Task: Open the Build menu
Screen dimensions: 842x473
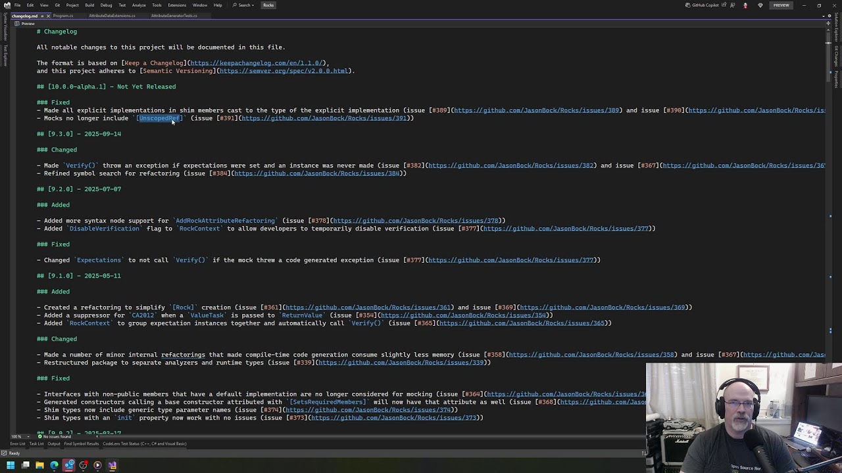Action: click(x=89, y=5)
